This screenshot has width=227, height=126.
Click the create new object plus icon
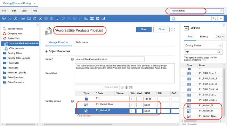pyautogui.click(x=15, y=18)
